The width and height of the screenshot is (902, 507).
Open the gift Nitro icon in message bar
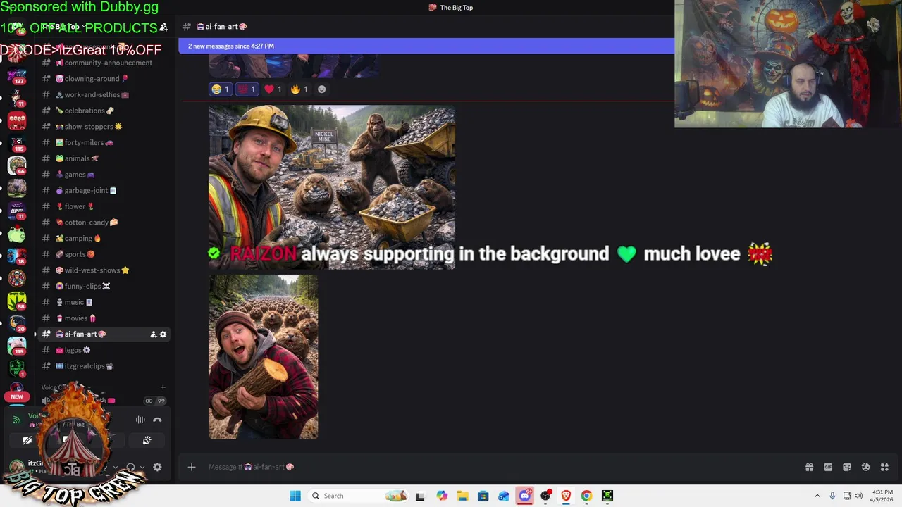click(x=809, y=467)
